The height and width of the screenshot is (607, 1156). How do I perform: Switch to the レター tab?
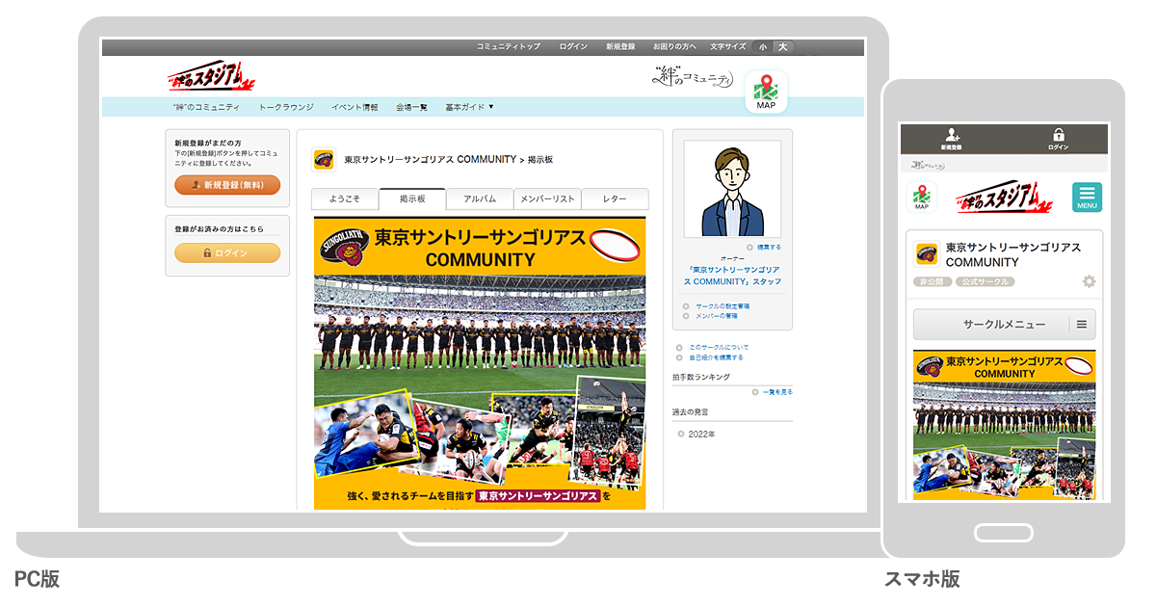coord(615,198)
